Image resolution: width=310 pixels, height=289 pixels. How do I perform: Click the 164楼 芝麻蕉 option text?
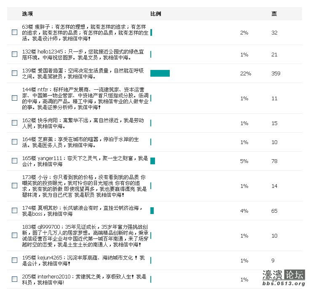(80, 142)
